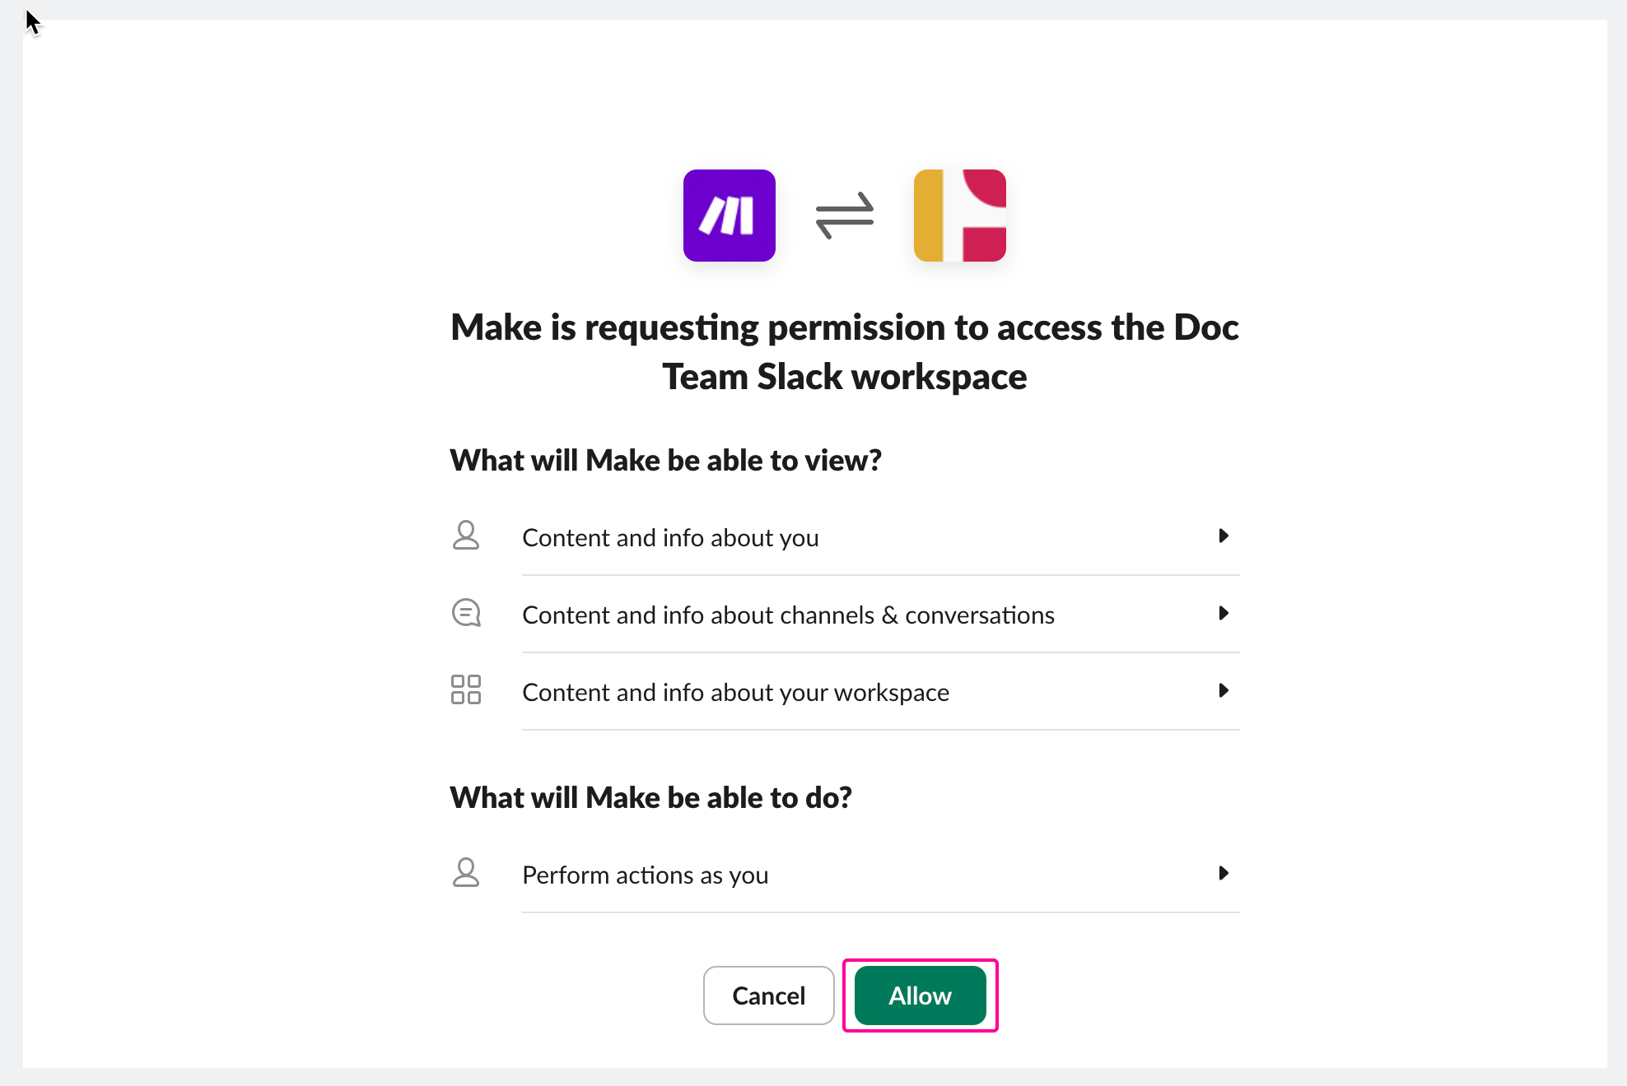The width and height of the screenshot is (1627, 1086).
Task: Click the four-squares workspace icon
Action: pyautogui.click(x=466, y=690)
